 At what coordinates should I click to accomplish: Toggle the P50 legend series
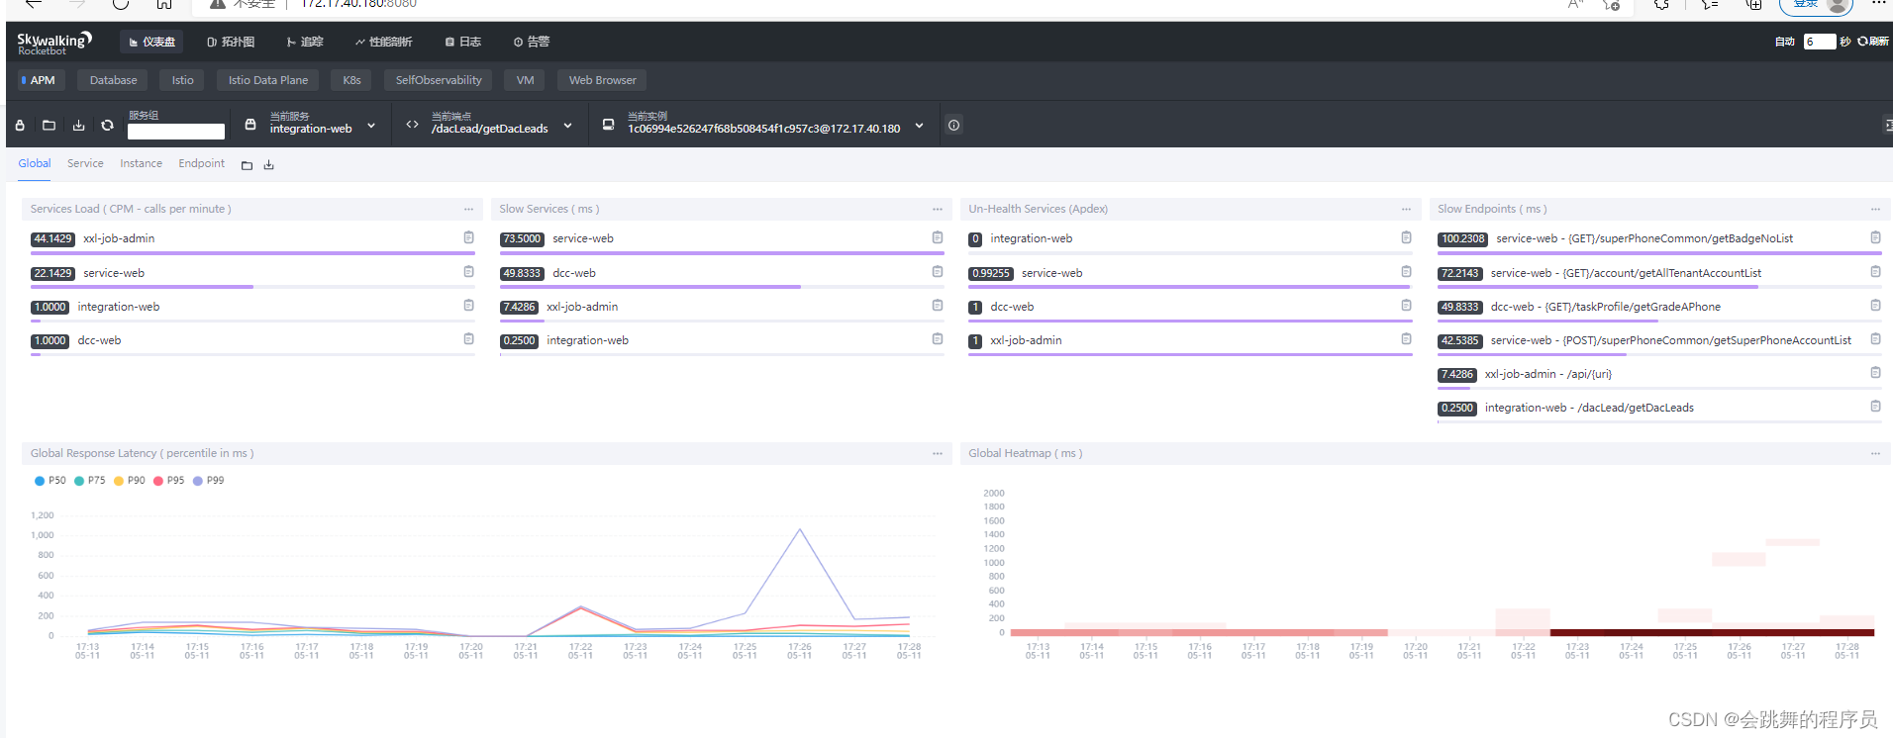pos(50,481)
